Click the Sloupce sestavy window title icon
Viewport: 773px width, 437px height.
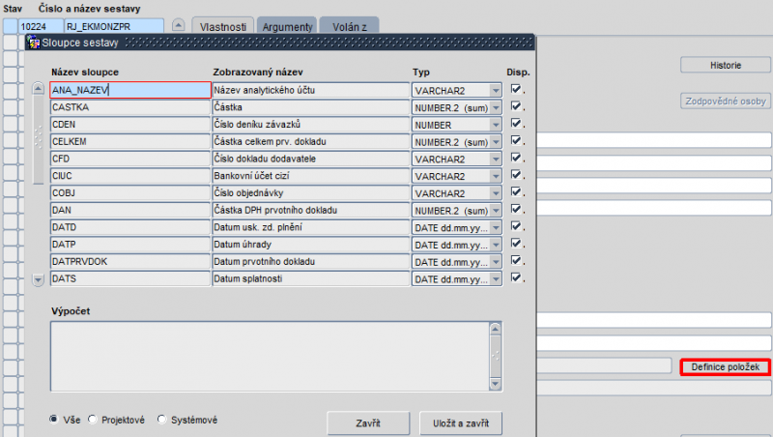34,43
